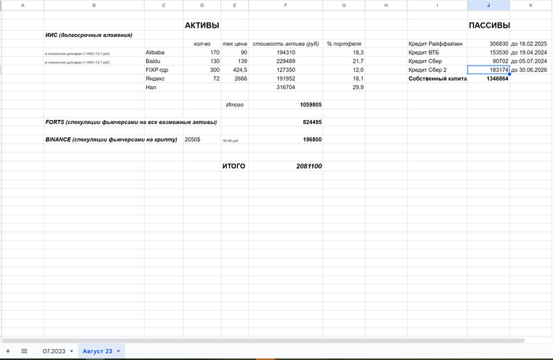The image size is (553, 360).
Task: Click the 2050$ cell
Action: pyautogui.click(x=202, y=140)
